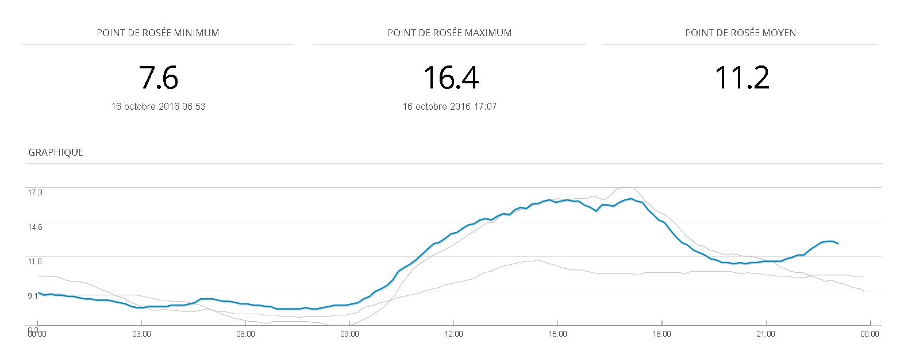Click the GRAPHIQUE section title
This screenshot has height=351, width=904.
click(x=56, y=152)
